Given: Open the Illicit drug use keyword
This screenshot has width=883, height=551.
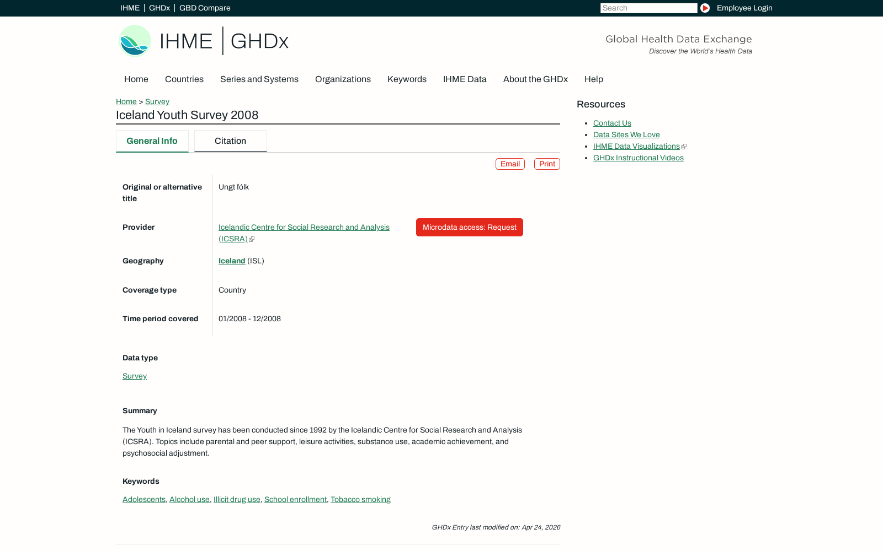Looking at the screenshot, I should 237,500.
